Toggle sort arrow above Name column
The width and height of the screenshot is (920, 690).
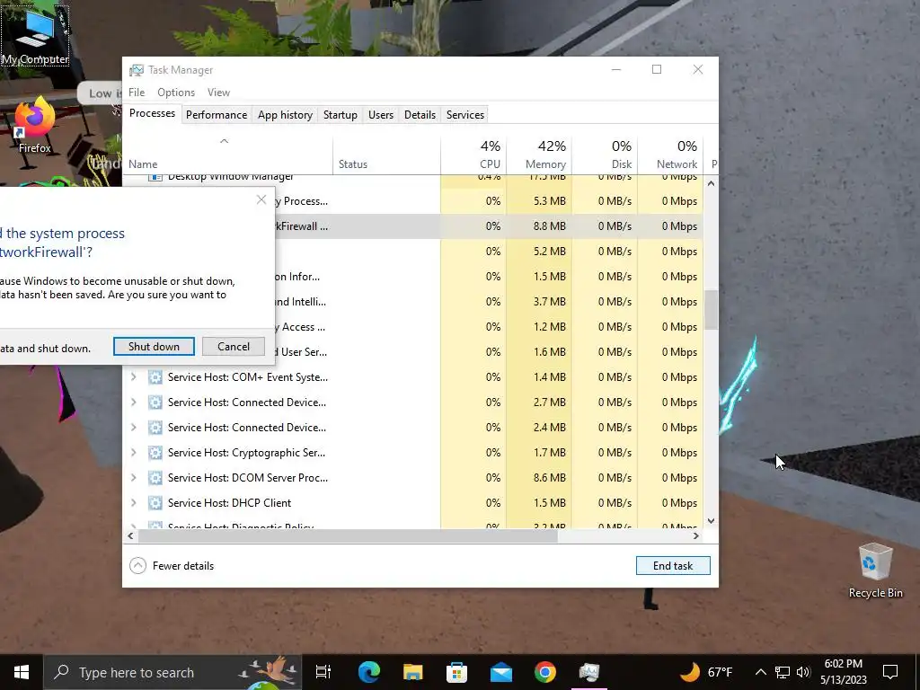224,141
